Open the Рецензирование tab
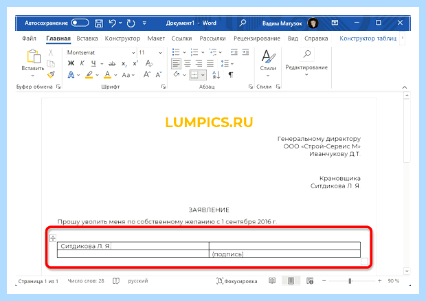The image size is (426, 301). tap(257, 38)
